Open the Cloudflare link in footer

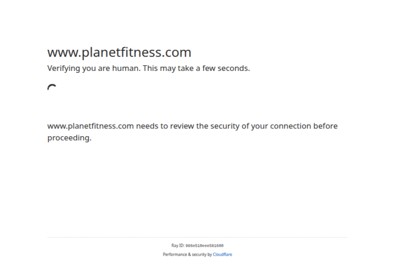pyautogui.click(x=222, y=255)
